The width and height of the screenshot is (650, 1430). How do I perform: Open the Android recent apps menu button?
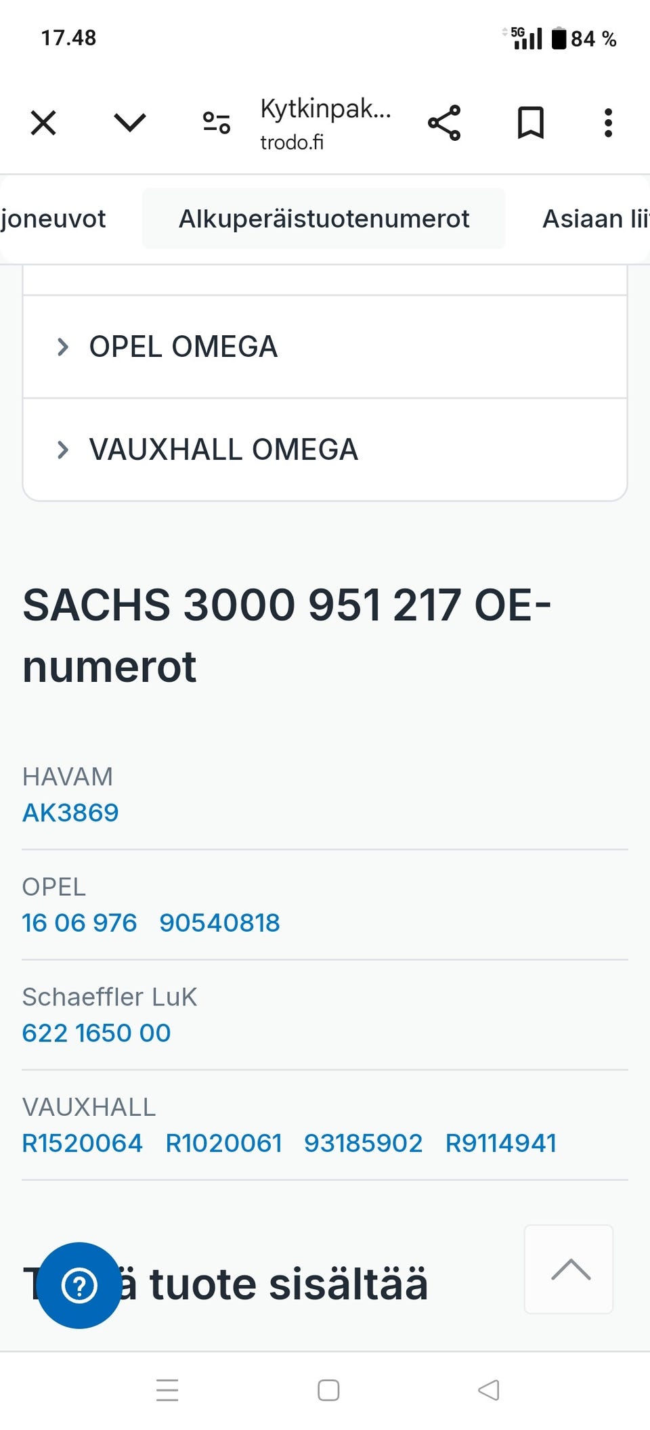(x=167, y=1390)
